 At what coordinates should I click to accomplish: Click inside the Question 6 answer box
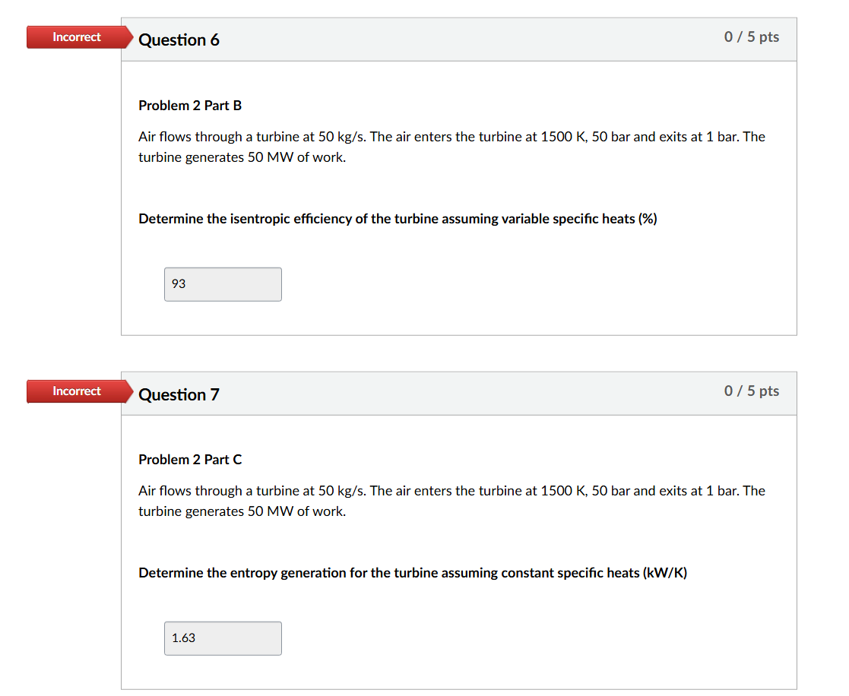click(223, 284)
